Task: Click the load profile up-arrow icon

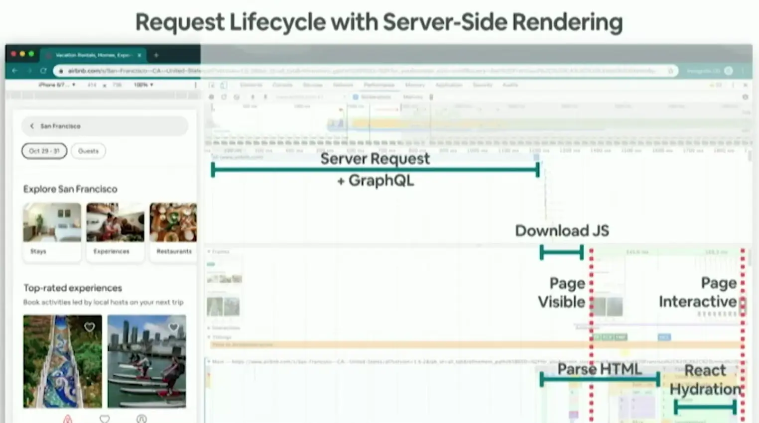Action: (x=253, y=97)
